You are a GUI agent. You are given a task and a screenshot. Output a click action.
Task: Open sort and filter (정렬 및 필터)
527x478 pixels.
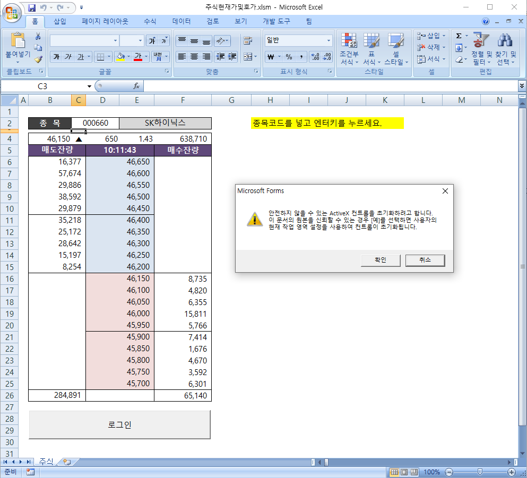(481, 49)
